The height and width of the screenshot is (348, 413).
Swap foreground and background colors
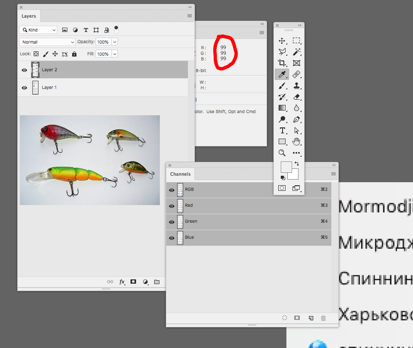[297, 164]
